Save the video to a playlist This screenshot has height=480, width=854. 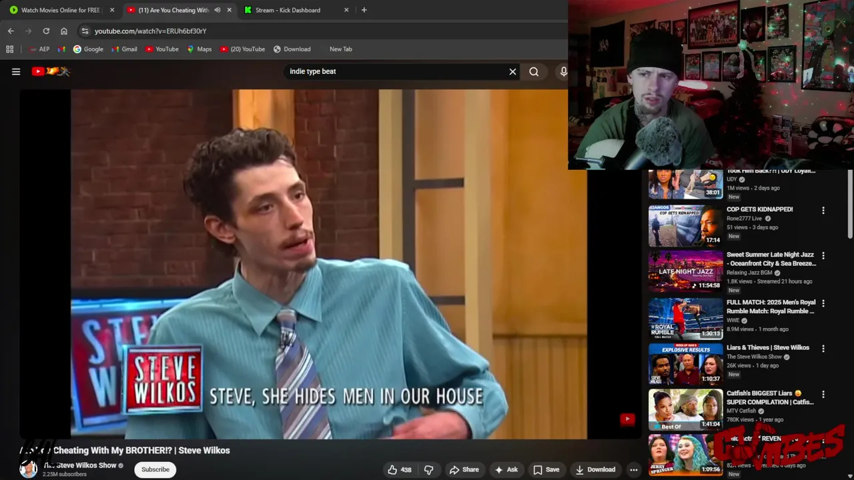point(546,469)
